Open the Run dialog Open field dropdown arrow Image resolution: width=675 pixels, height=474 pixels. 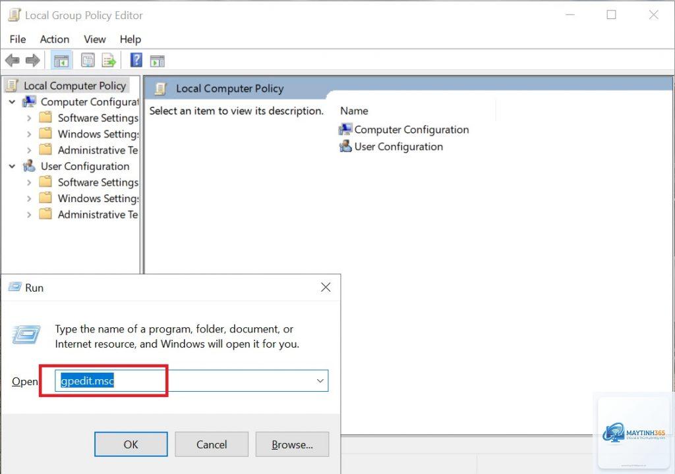click(320, 381)
